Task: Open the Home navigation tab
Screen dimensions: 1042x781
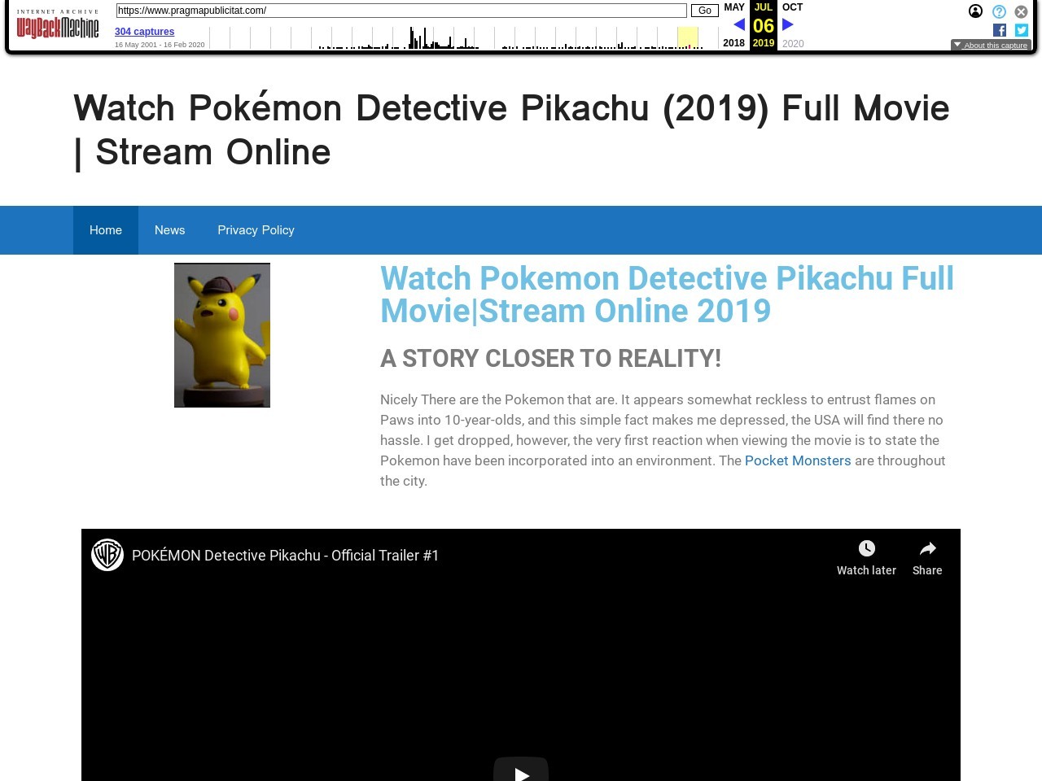Action: point(106,230)
